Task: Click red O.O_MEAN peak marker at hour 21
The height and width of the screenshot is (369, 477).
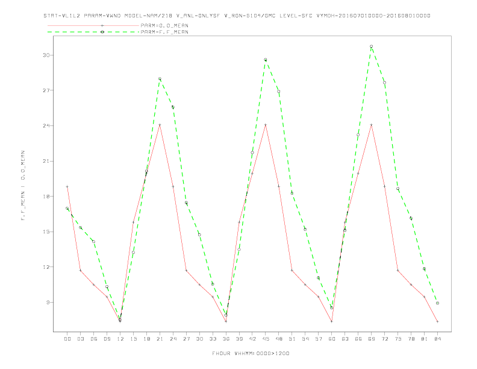Action: [x=160, y=125]
